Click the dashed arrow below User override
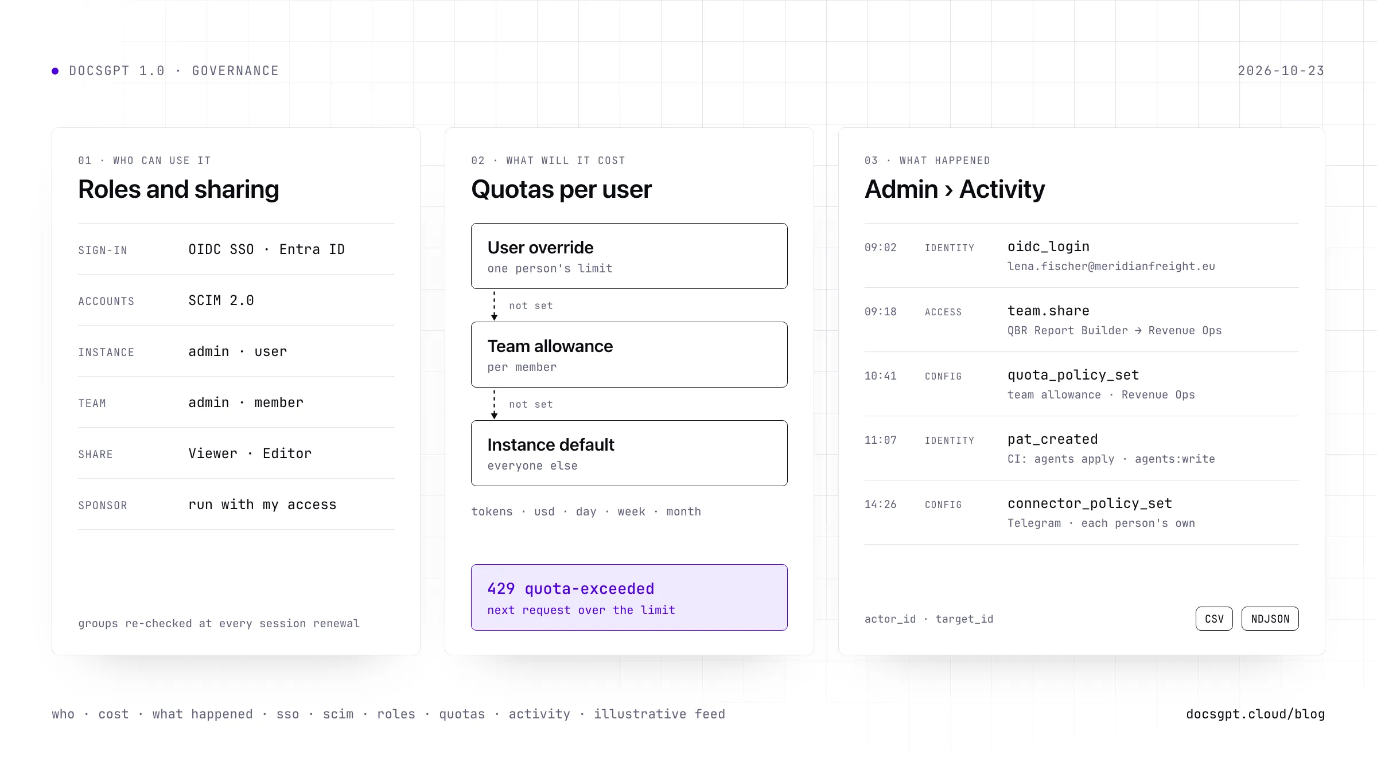Image resolution: width=1377 pixels, height=774 pixels. point(495,306)
